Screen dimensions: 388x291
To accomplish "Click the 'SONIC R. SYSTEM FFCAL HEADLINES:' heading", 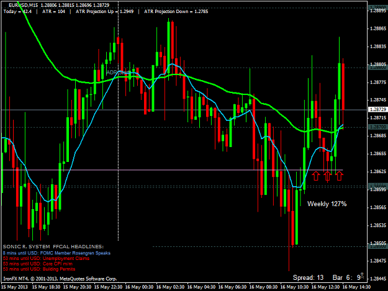I will [53, 246].
